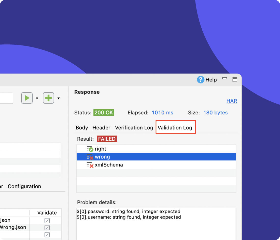This screenshot has height=240, width=280.
Task: Select the 'right' entry in the validation list
Action: pyautogui.click(x=100, y=149)
